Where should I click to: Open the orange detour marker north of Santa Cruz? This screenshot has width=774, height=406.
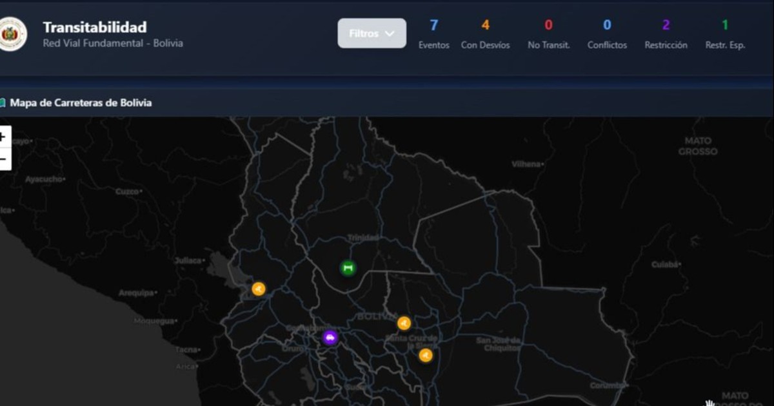(x=404, y=323)
